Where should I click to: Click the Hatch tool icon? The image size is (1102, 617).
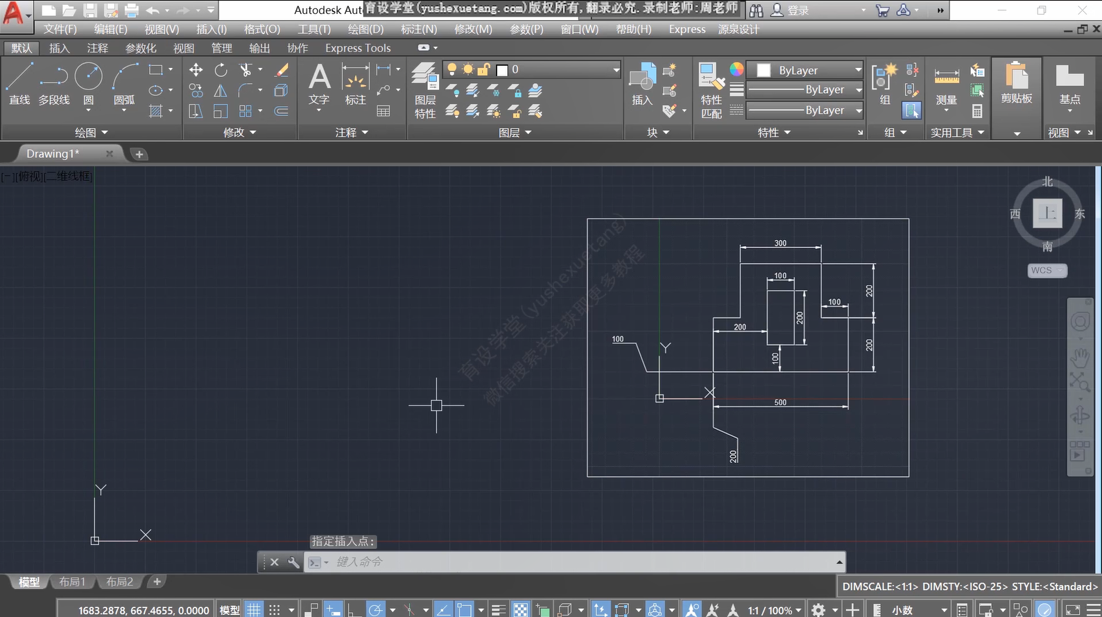[156, 111]
